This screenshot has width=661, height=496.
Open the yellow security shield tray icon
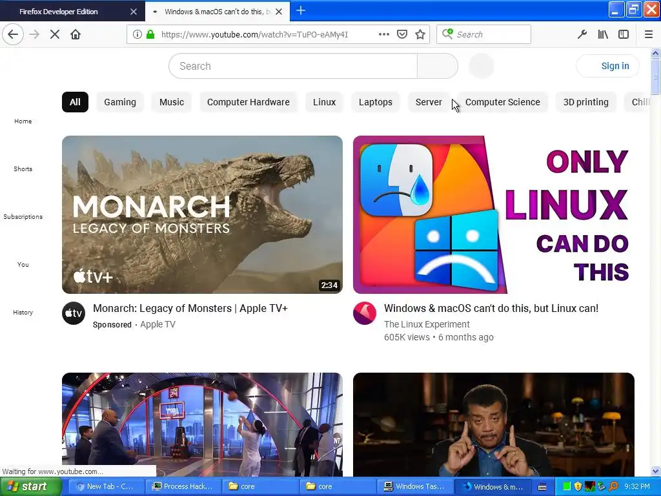[x=578, y=486]
